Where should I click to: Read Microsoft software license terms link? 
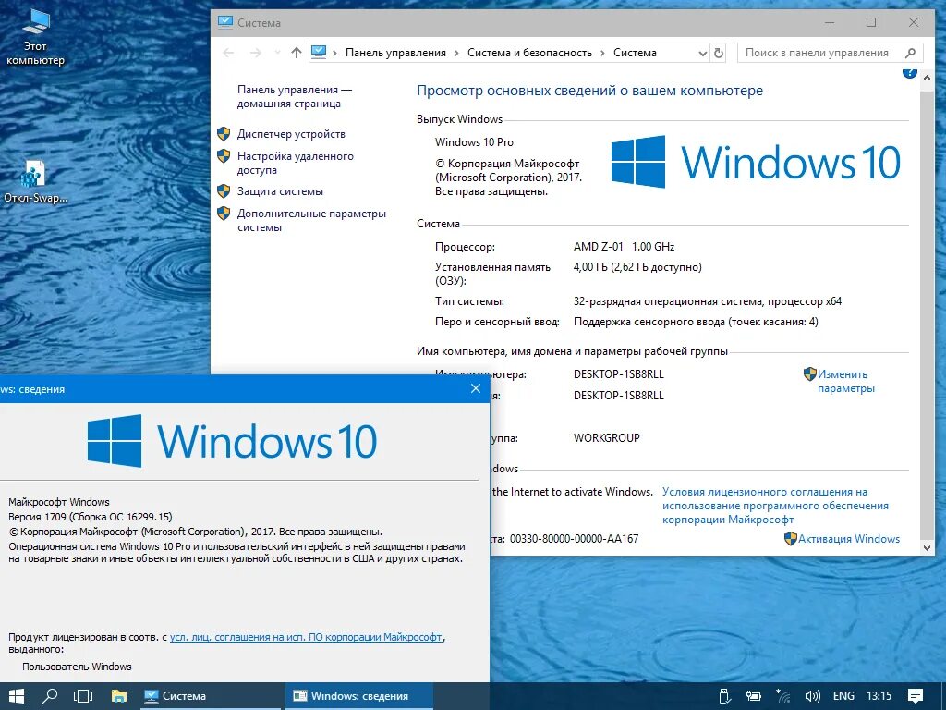coord(775,506)
